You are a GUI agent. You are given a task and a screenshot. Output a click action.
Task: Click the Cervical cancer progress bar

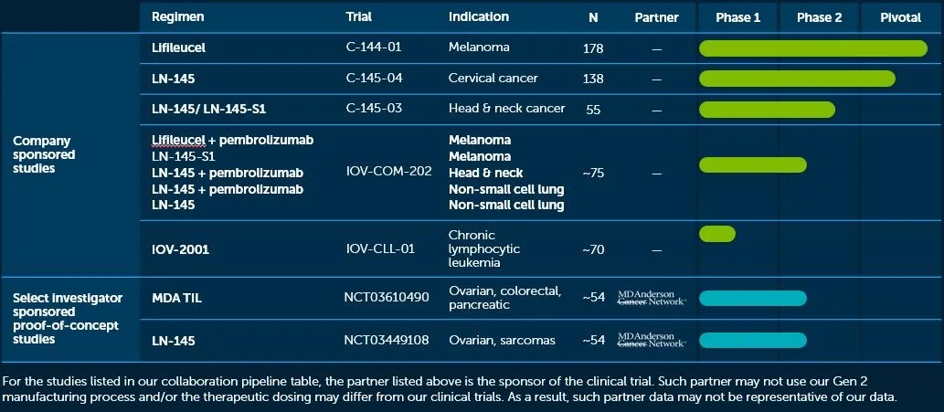(x=797, y=79)
